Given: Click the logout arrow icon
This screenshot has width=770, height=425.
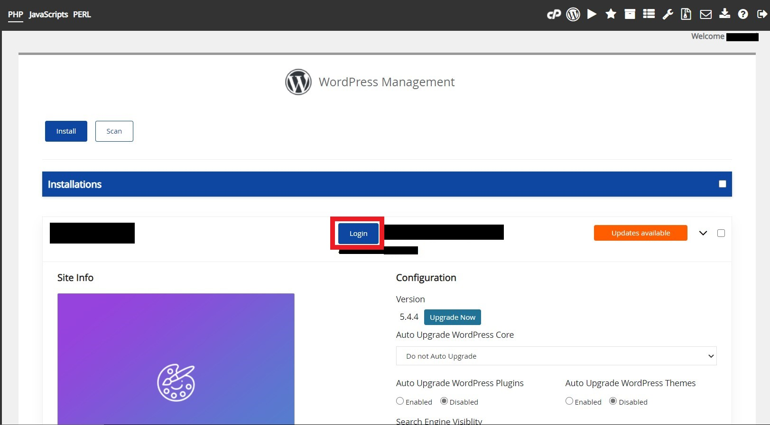Looking at the screenshot, I should (x=762, y=14).
